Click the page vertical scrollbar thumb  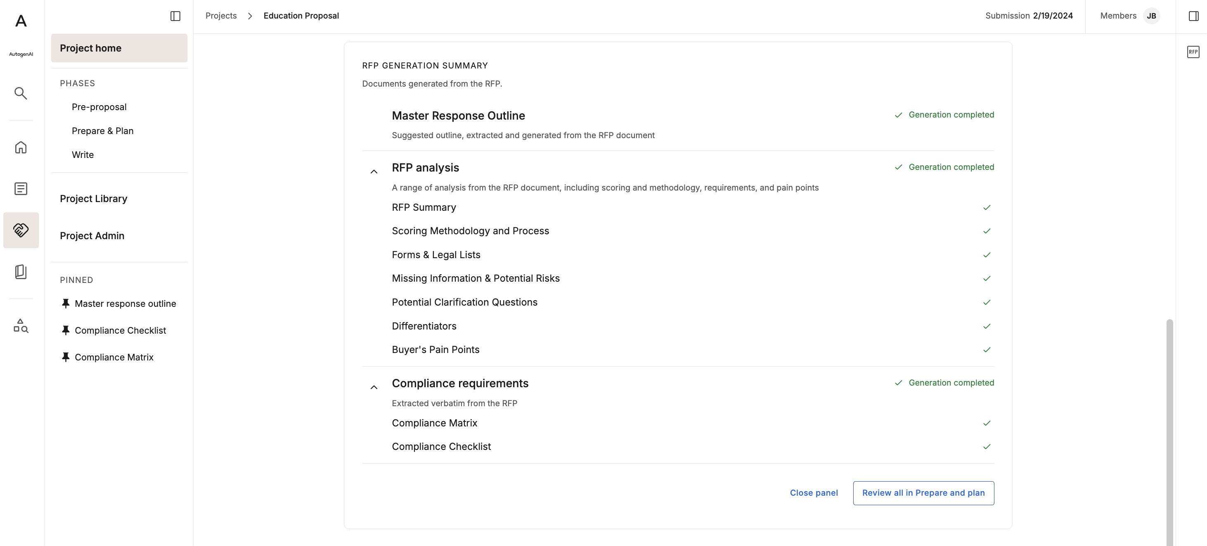click(1169, 432)
